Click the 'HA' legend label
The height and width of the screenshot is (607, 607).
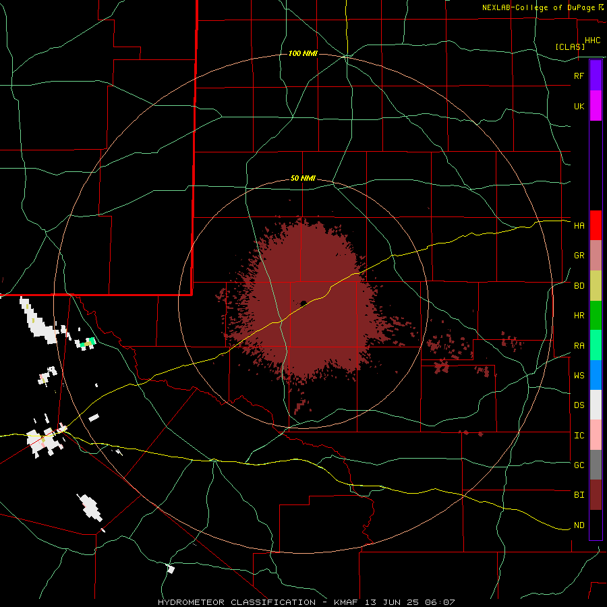pyautogui.click(x=579, y=226)
